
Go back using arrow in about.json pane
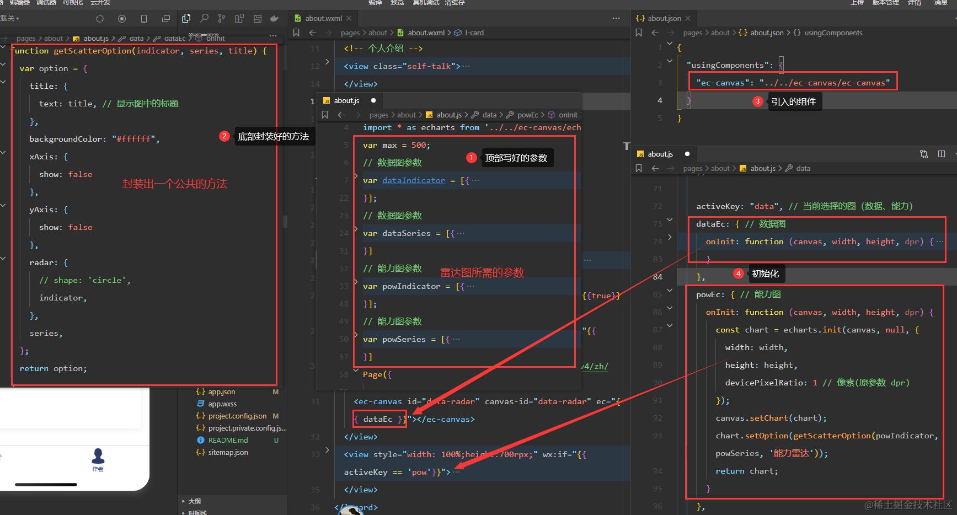pos(655,33)
